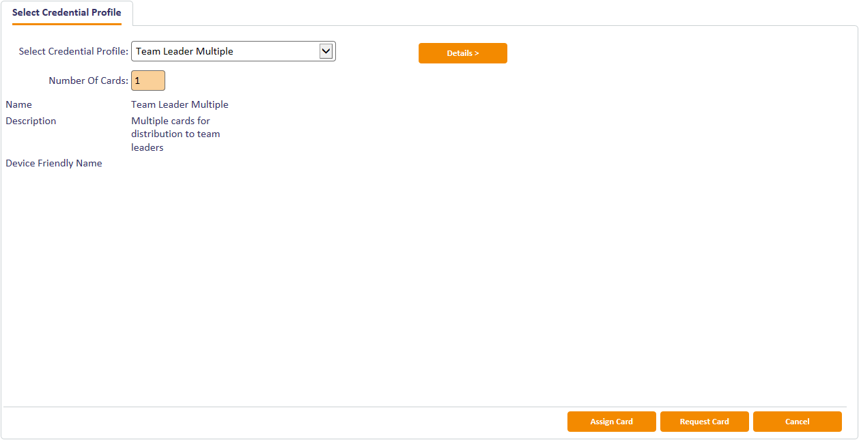Click the Number Of Cards input field

coord(148,80)
